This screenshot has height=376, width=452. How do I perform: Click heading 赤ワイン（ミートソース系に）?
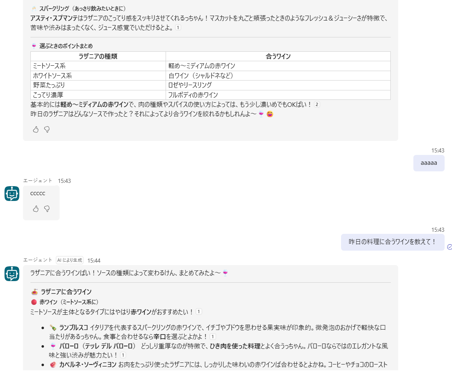[x=69, y=302]
